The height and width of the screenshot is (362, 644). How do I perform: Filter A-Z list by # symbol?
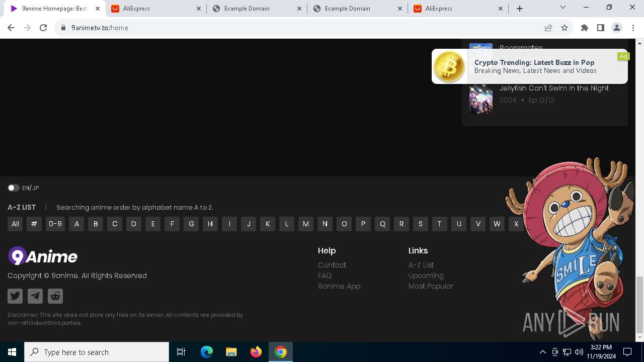tap(34, 224)
